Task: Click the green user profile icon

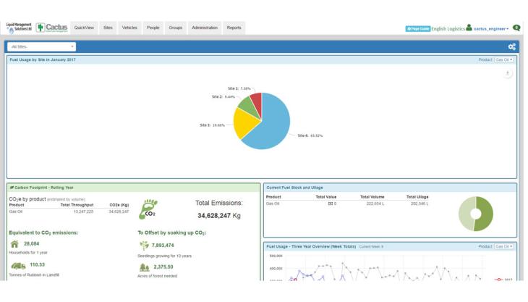Action: pyautogui.click(x=469, y=28)
